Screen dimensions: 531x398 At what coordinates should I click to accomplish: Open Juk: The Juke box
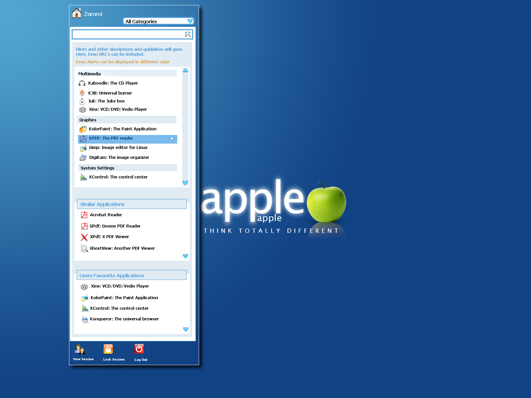(107, 101)
